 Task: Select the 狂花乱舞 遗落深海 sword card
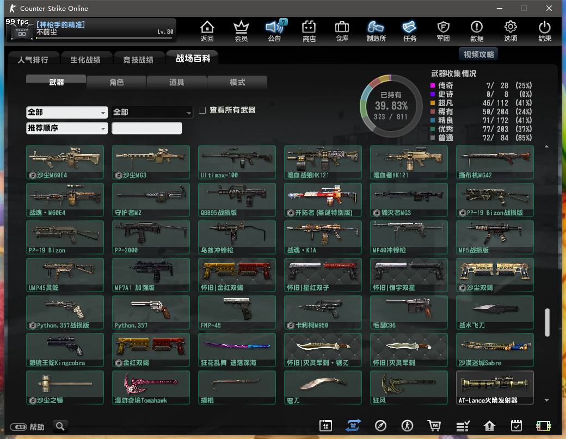click(x=237, y=350)
